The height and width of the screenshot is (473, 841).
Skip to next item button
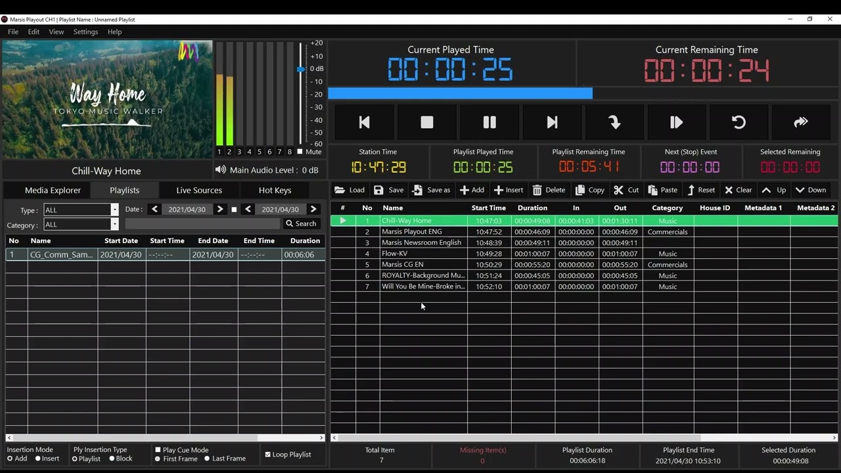point(552,122)
